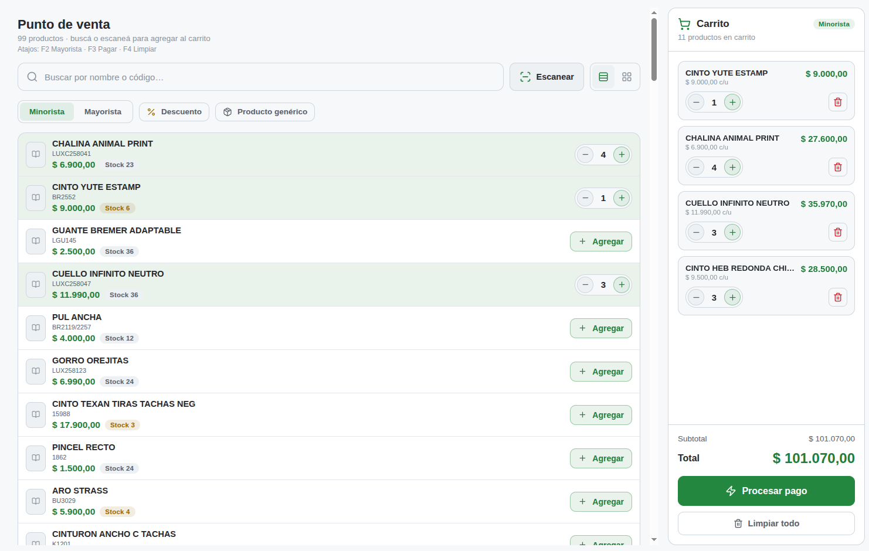The image size is (869, 551).
Task: Click the $ 17.900,00 price
Action: (x=76, y=425)
